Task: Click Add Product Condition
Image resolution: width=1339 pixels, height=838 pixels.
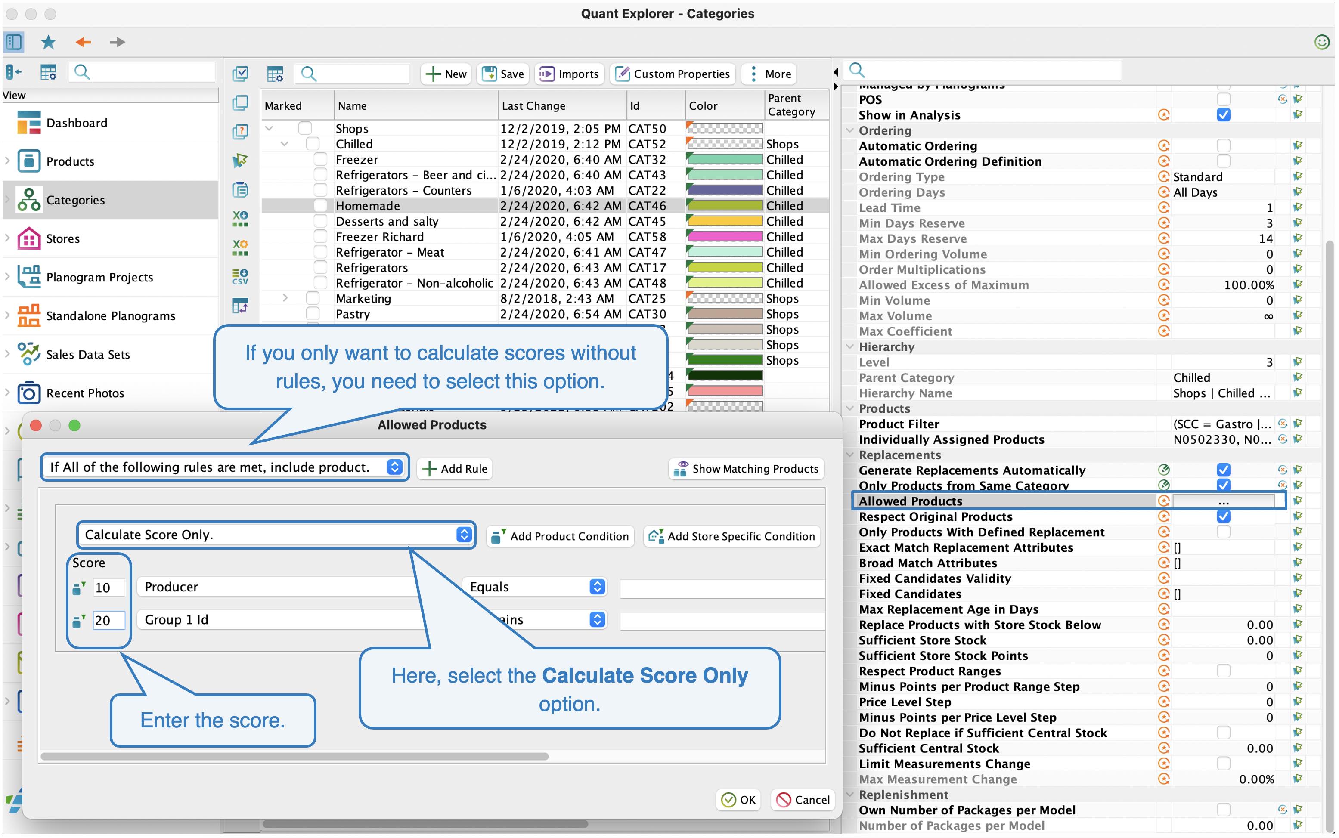Action: click(560, 536)
